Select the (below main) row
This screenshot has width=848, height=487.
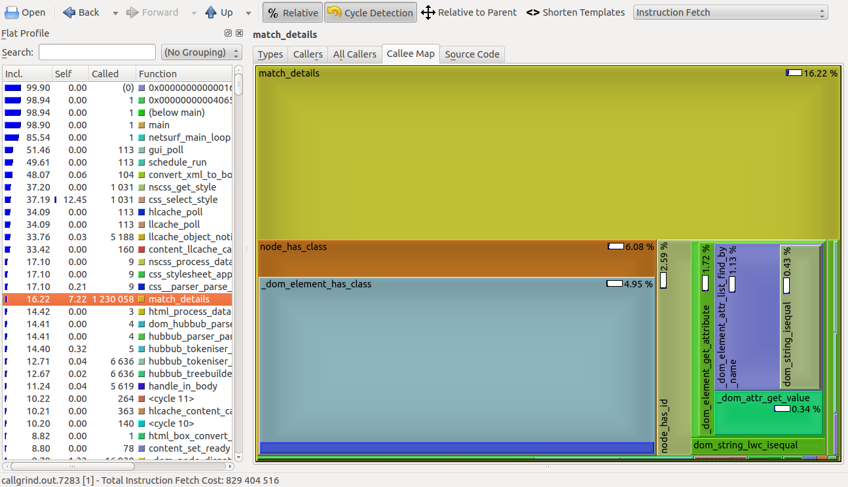(118, 113)
